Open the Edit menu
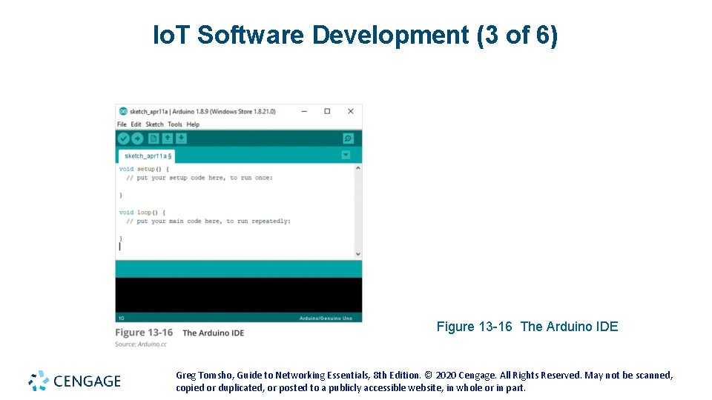 coord(136,124)
